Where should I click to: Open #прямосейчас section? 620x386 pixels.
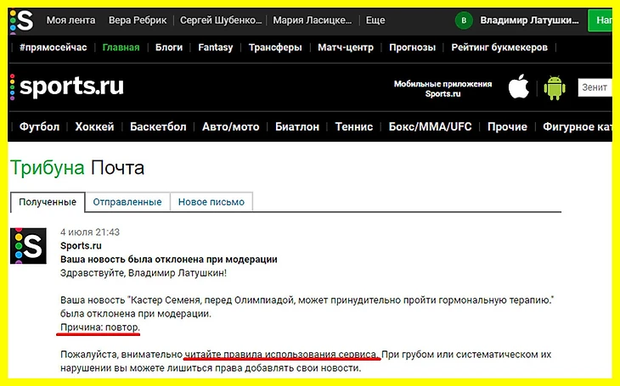pos(53,48)
